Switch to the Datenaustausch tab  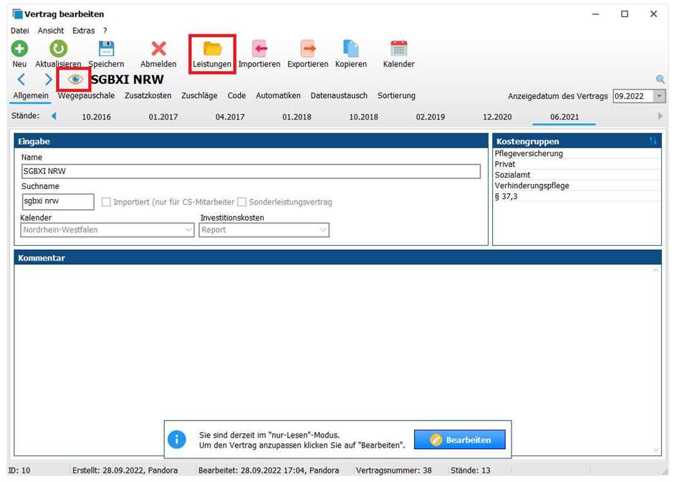[339, 96]
